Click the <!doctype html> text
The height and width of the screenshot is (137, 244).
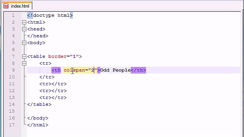point(50,15)
